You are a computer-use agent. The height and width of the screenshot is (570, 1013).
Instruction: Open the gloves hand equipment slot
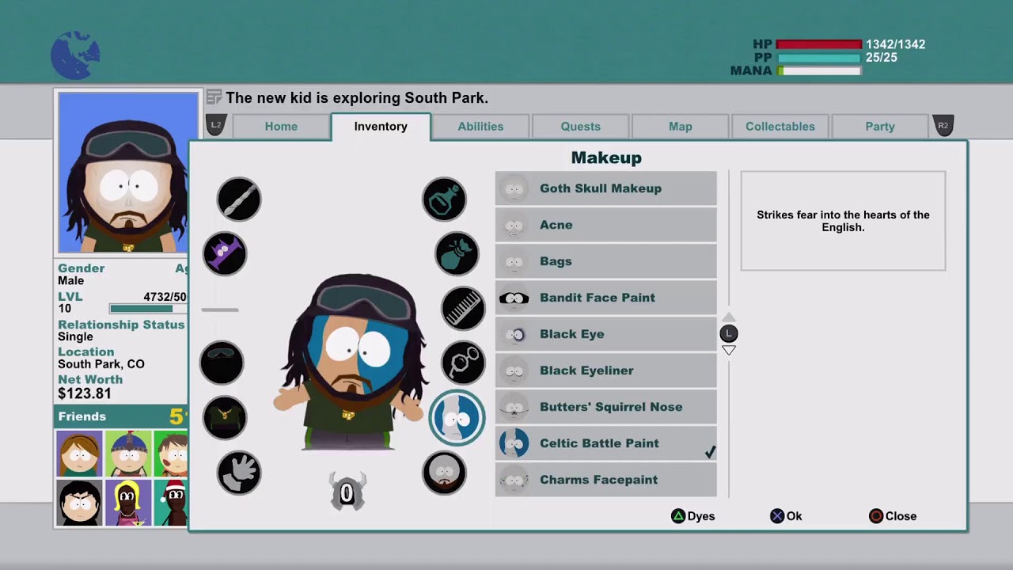(238, 473)
